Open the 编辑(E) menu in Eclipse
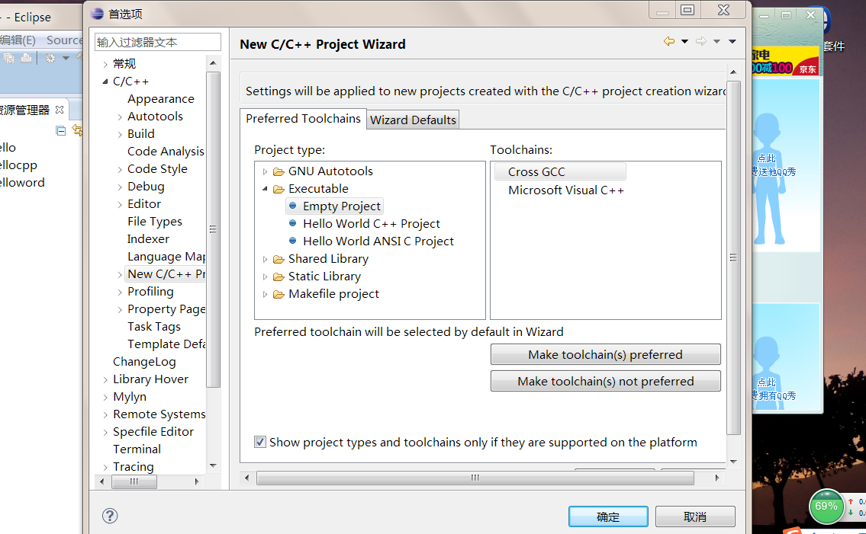Screen dimensions: 866x534 coord(18,40)
